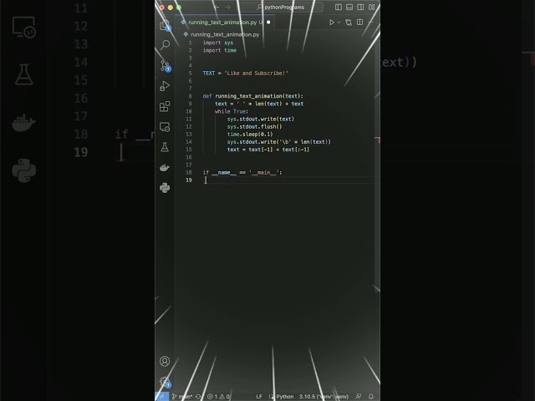535x401 pixels.
Task: Open the Extensions view
Action: 165,106
